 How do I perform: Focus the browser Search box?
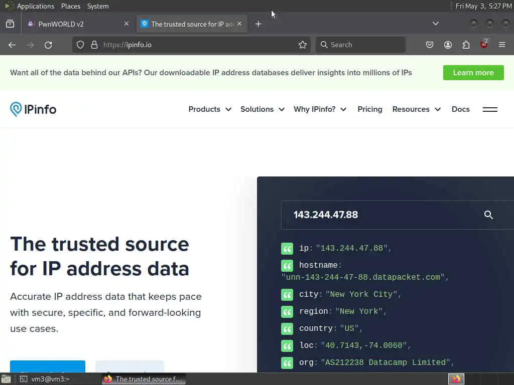[360, 45]
